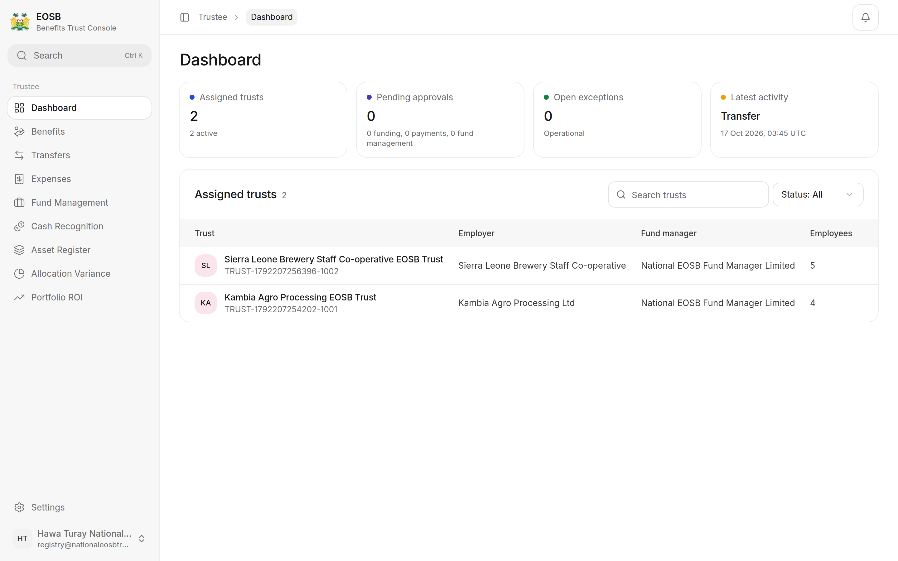Click the Dashboard grid icon in sidebar
Image resolution: width=898 pixels, height=561 pixels.
[19, 108]
